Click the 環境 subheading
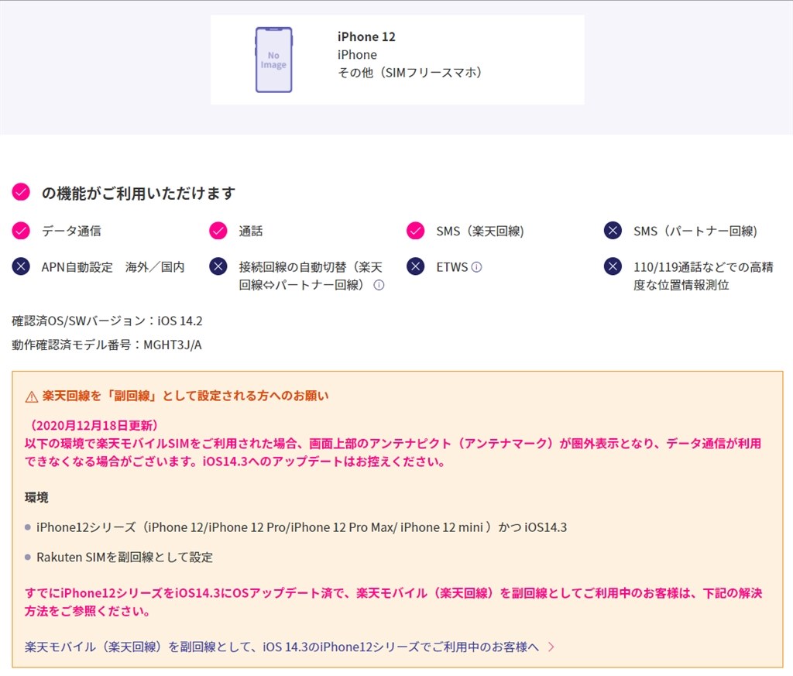 [36, 498]
